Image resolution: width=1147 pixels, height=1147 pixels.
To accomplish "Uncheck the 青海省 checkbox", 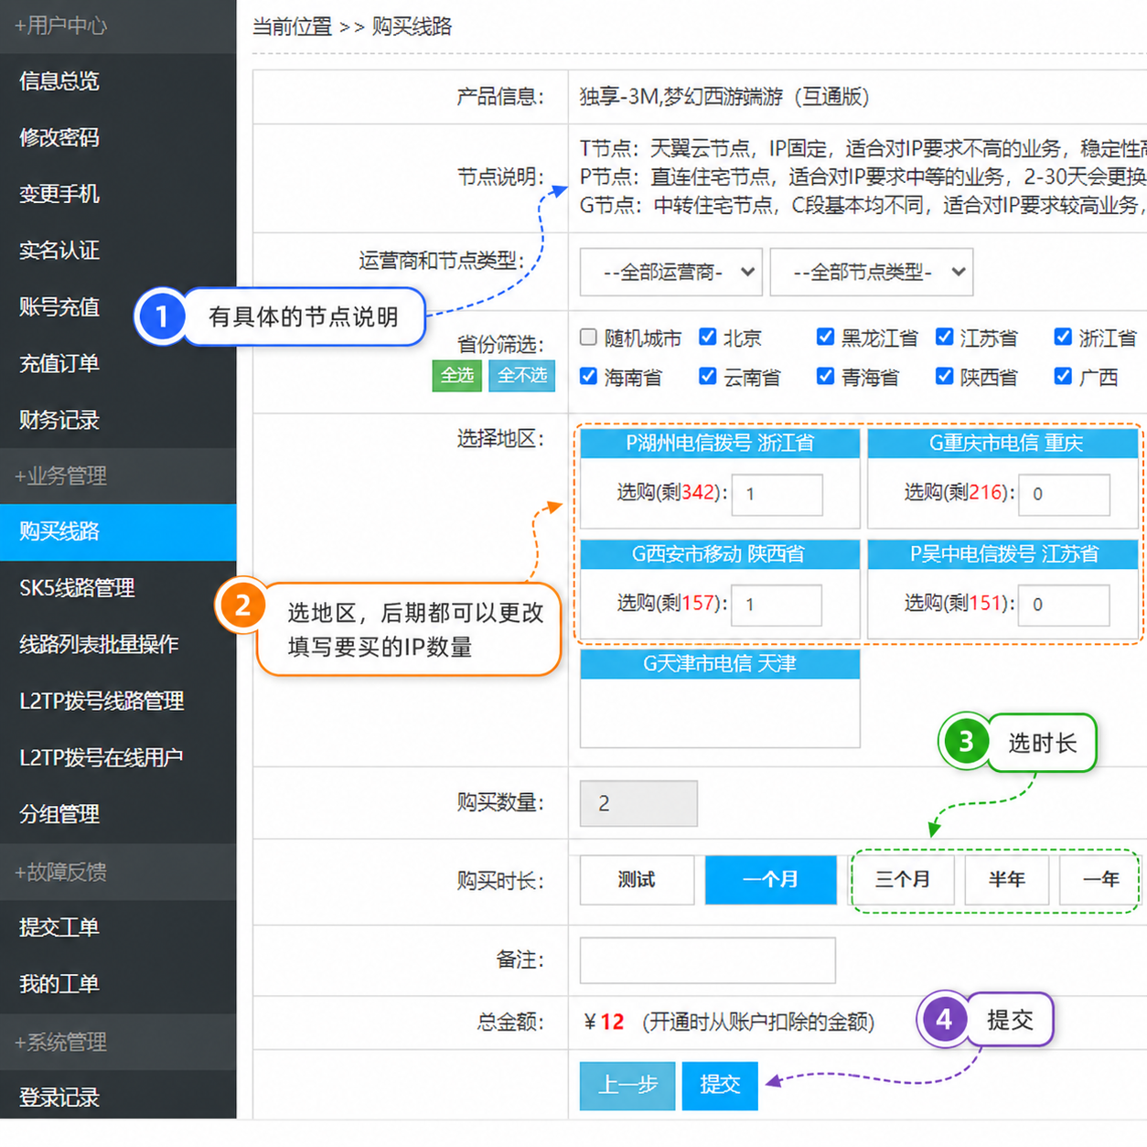I will point(825,376).
